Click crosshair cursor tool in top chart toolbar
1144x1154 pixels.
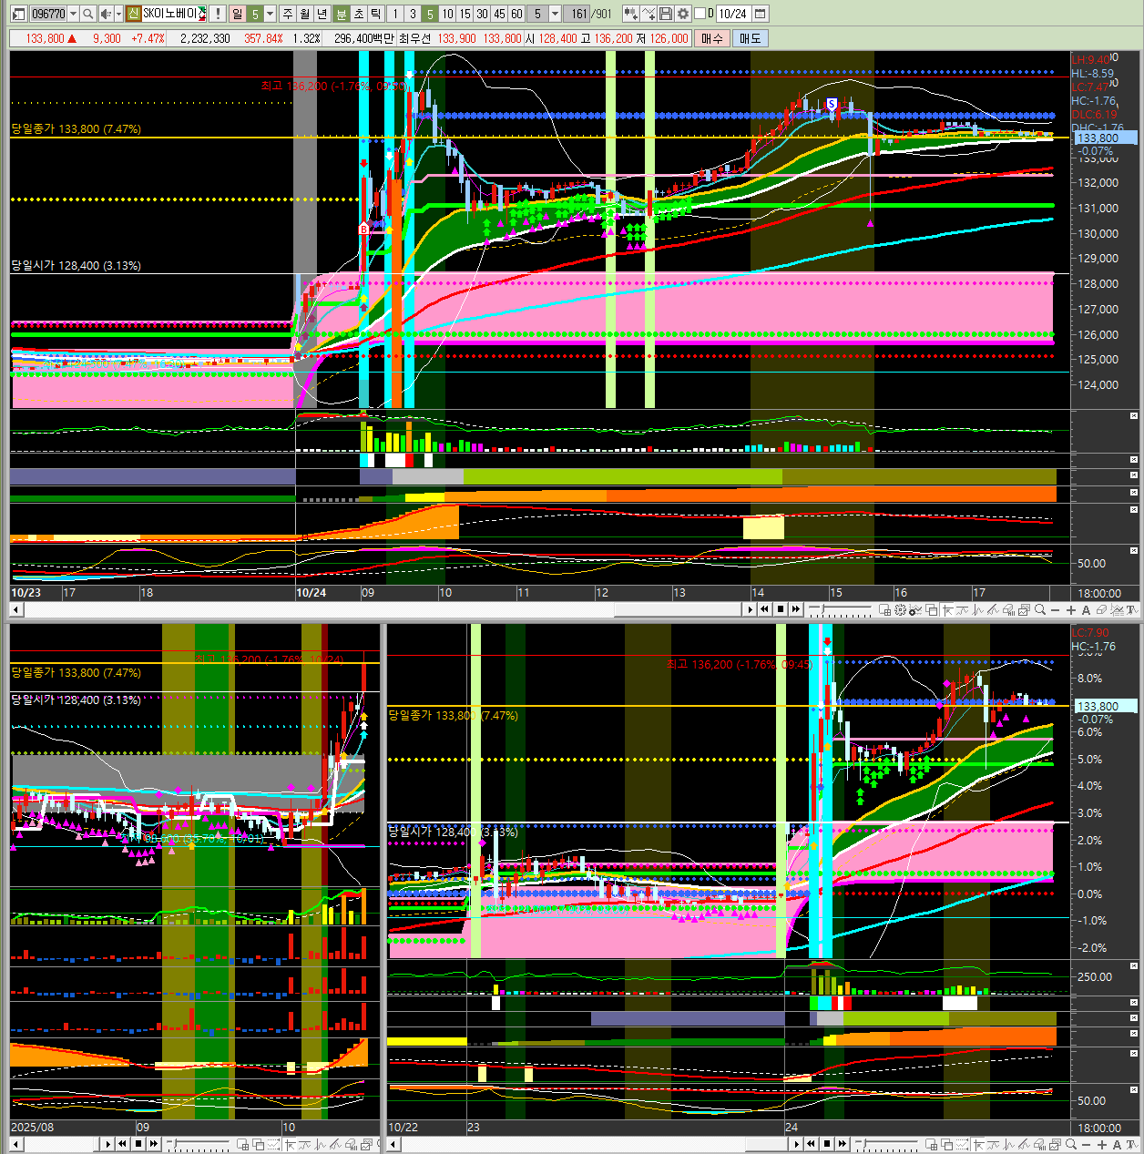[947, 609]
